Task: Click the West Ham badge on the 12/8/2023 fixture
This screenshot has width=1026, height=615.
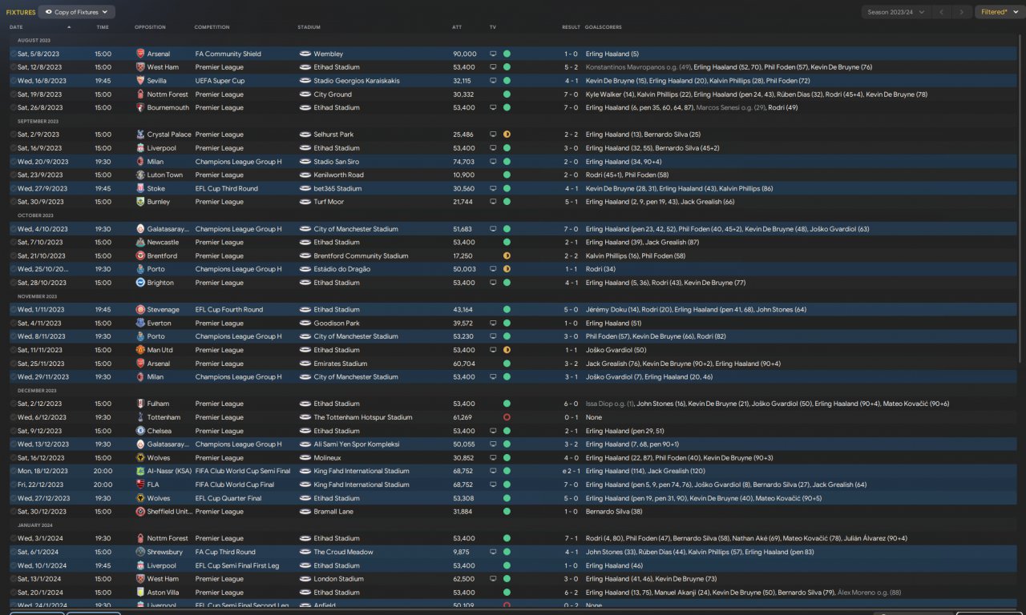Action: [140, 67]
